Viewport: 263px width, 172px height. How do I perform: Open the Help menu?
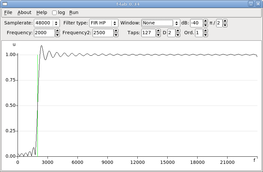(42, 13)
